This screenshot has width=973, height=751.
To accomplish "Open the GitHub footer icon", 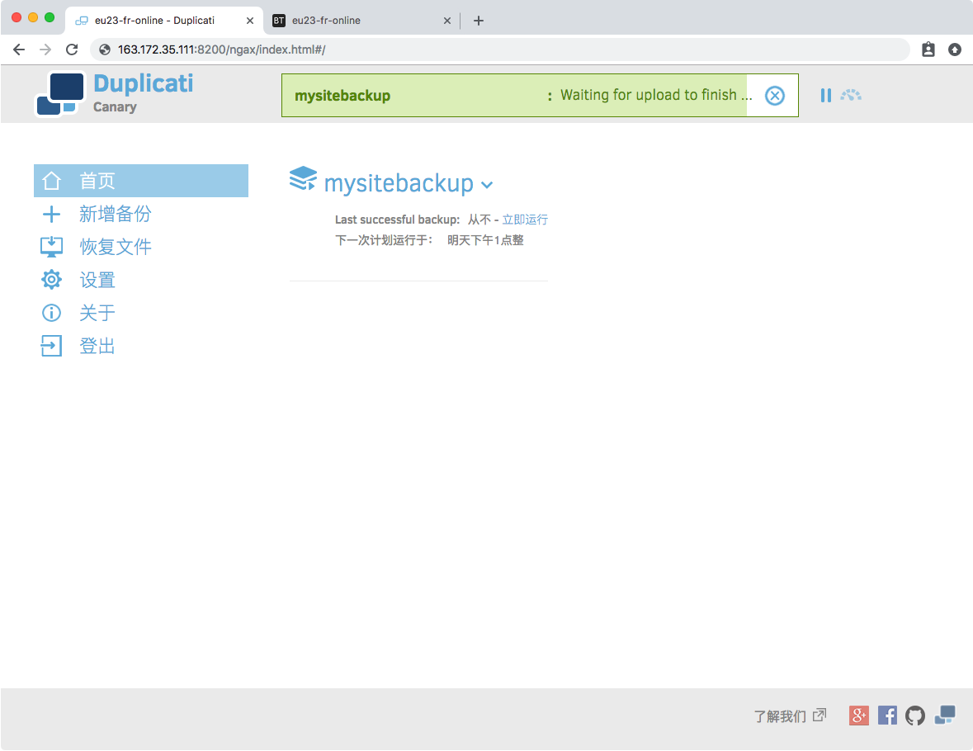I will [x=915, y=716].
